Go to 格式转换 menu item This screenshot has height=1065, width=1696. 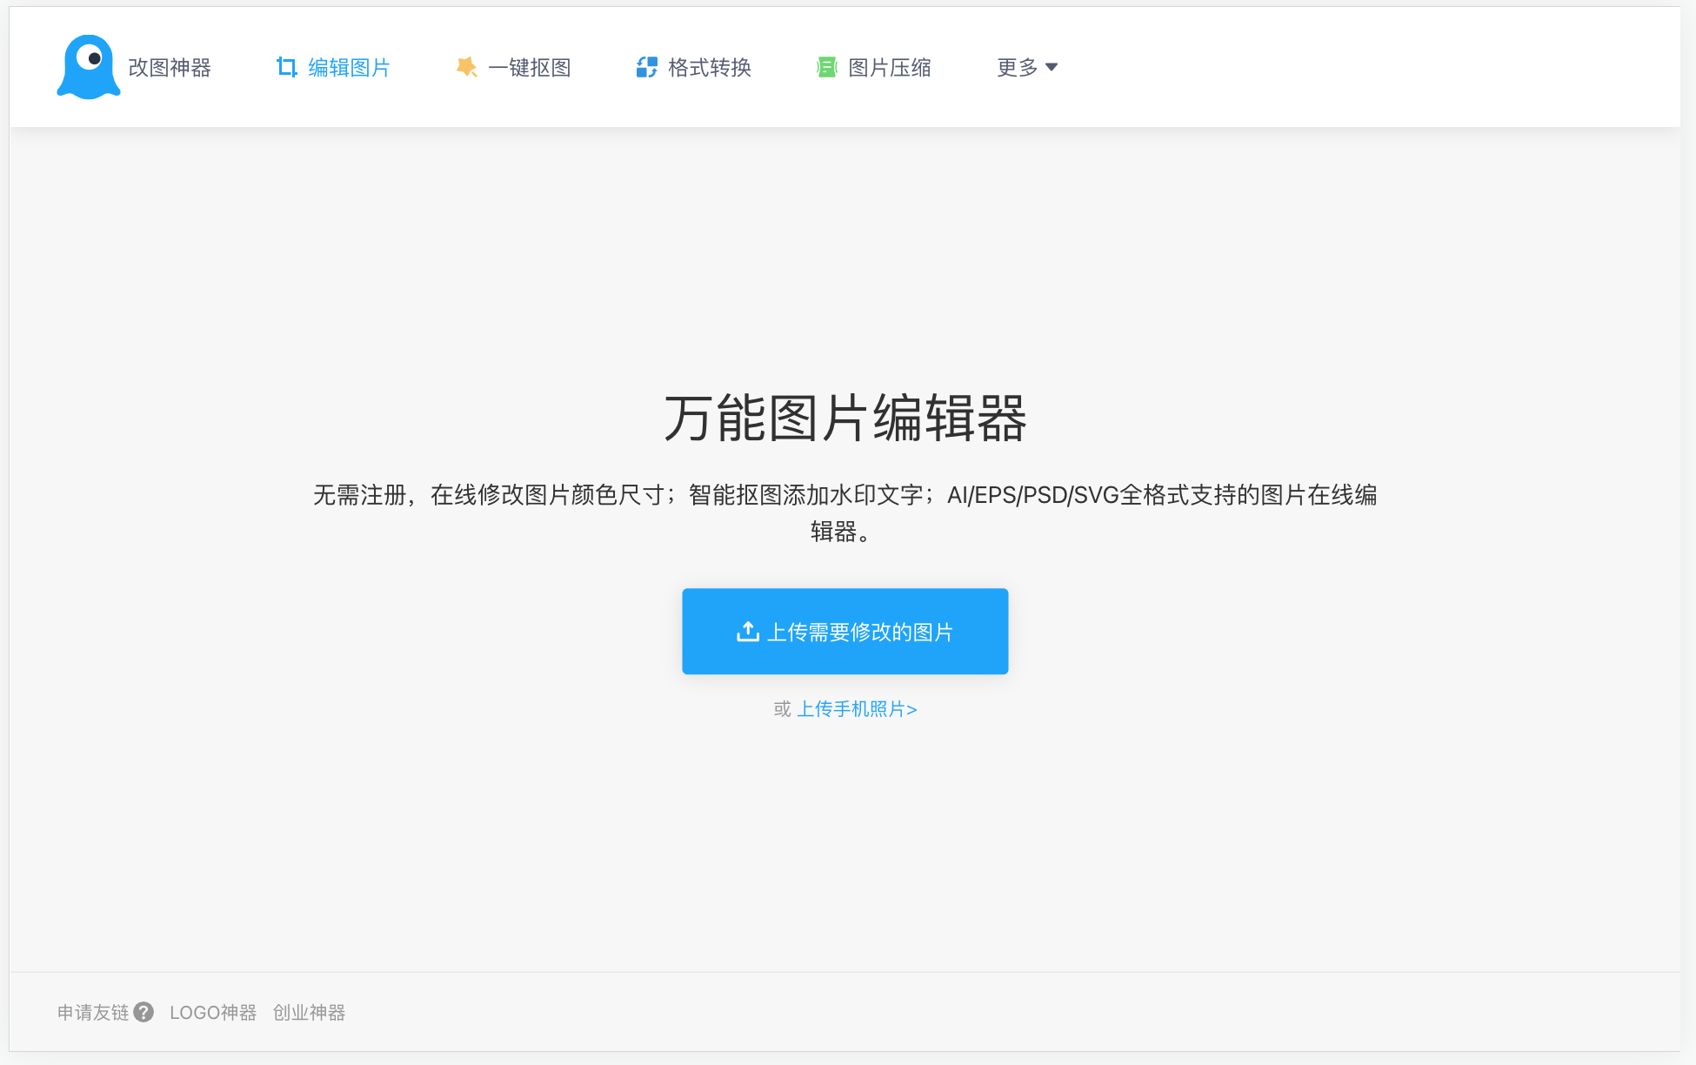tap(709, 67)
